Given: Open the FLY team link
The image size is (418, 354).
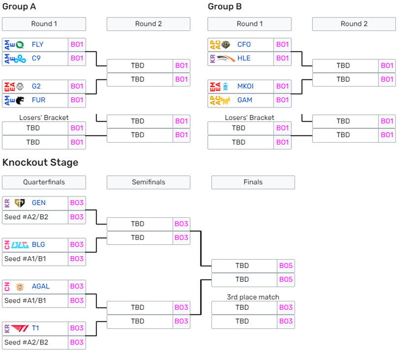Looking at the screenshot, I should point(38,45).
